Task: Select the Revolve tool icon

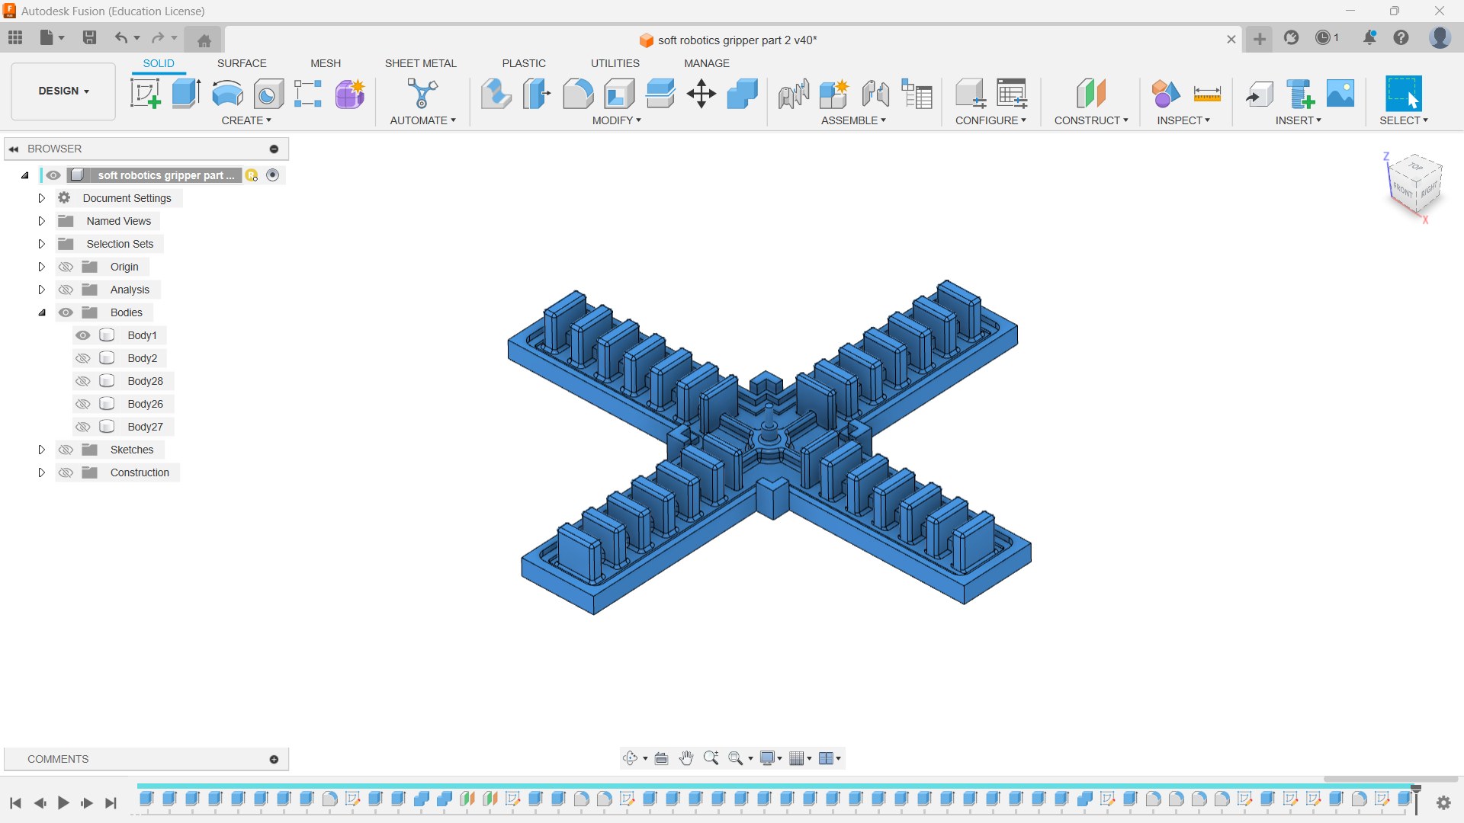Action: [227, 94]
